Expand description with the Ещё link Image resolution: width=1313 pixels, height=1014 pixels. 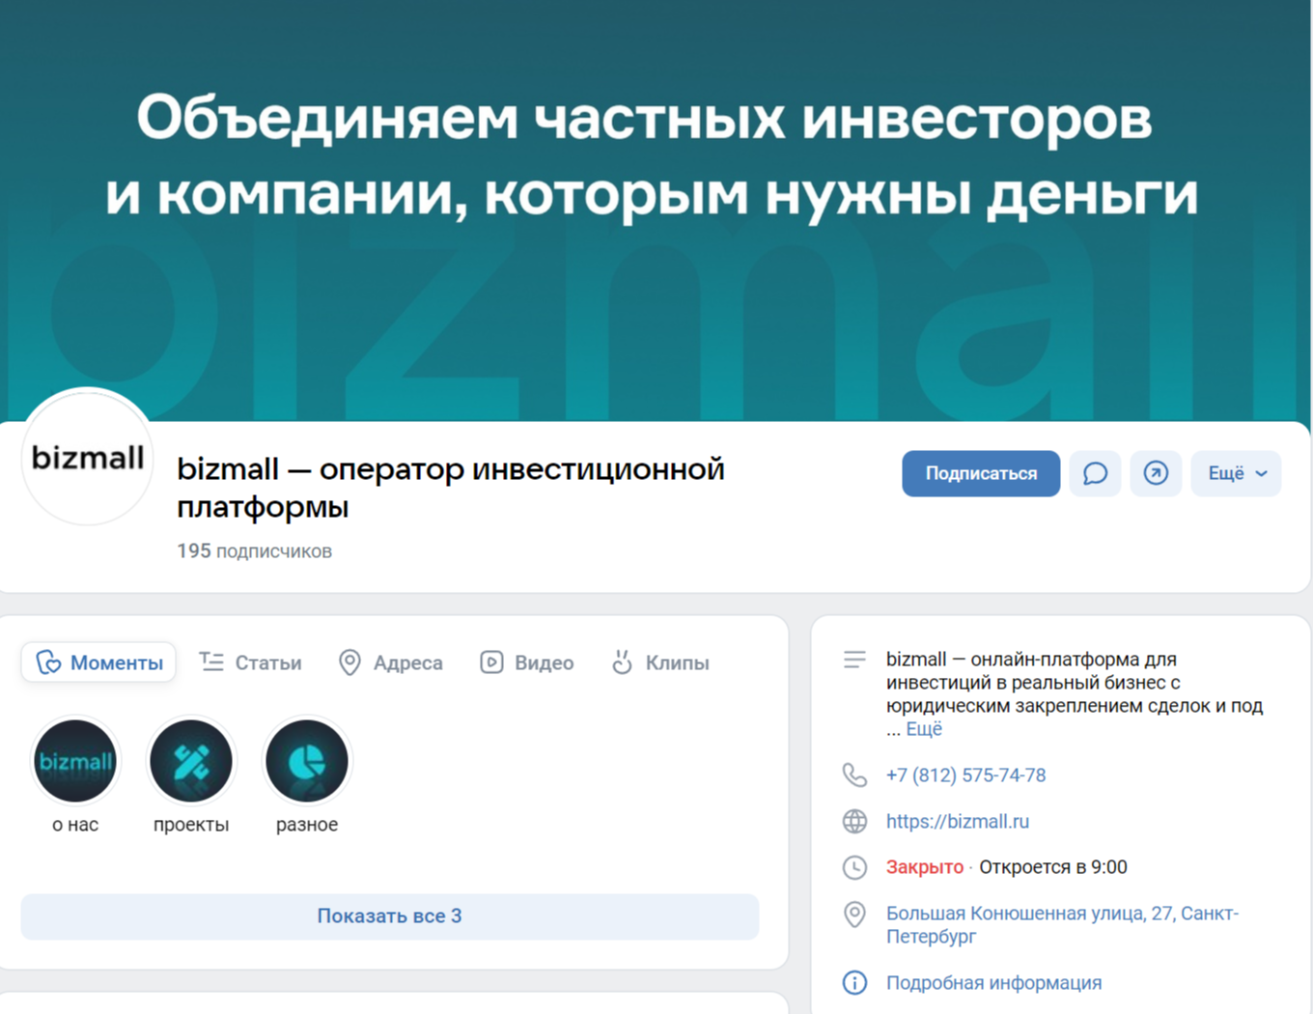(x=924, y=729)
